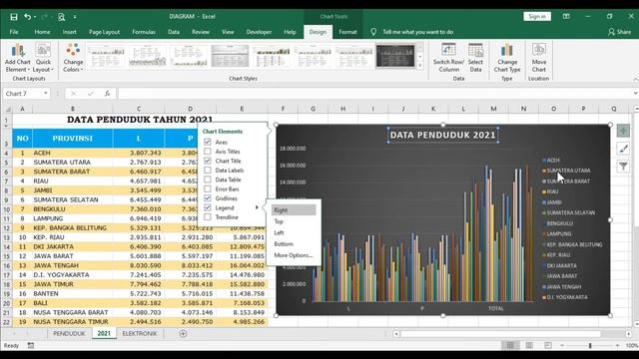Click Ribbon Display Options icon

point(566,16)
